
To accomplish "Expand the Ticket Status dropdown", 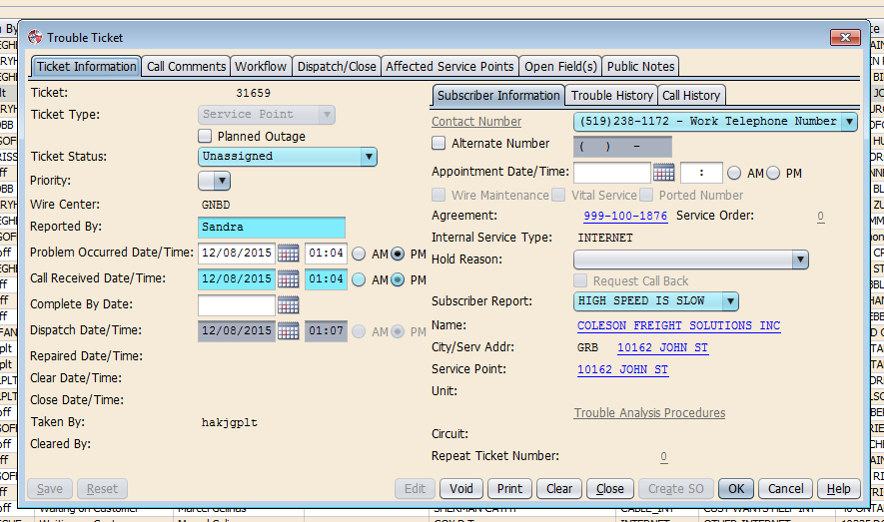I will pyautogui.click(x=369, y=157).
